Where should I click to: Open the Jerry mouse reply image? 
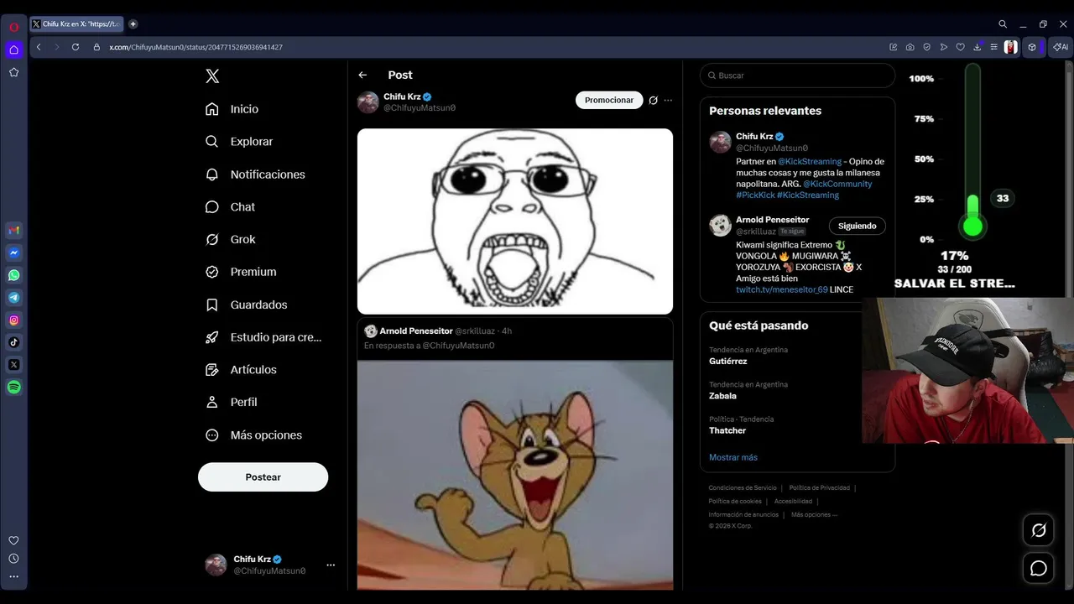tap(515, 475)
